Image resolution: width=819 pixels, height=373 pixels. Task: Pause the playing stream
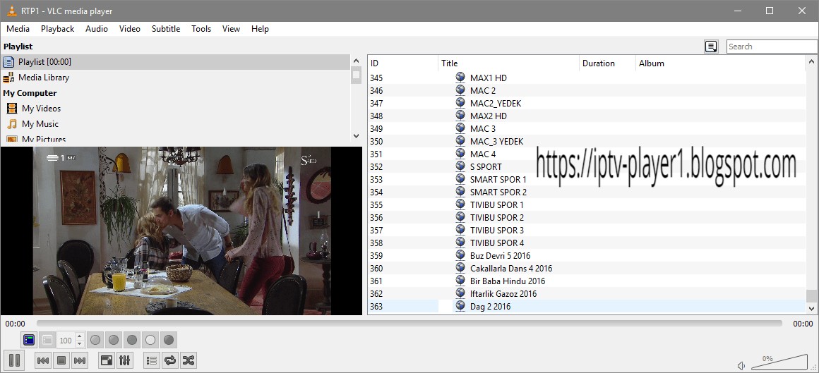pyautogui.click(x=14, y=360)
